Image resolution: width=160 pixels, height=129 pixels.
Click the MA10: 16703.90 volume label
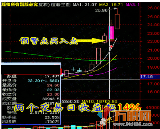100,102
